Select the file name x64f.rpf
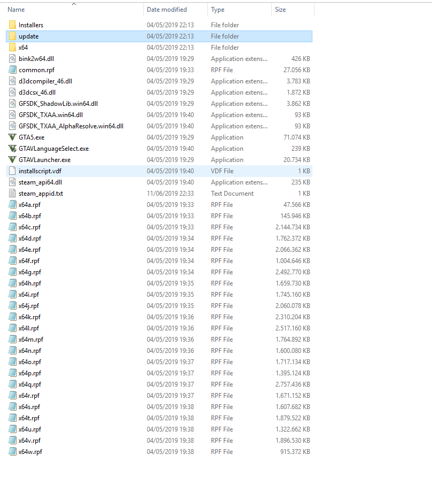The image size is (432, 485). pyautogui.click(x=29, y=261)
